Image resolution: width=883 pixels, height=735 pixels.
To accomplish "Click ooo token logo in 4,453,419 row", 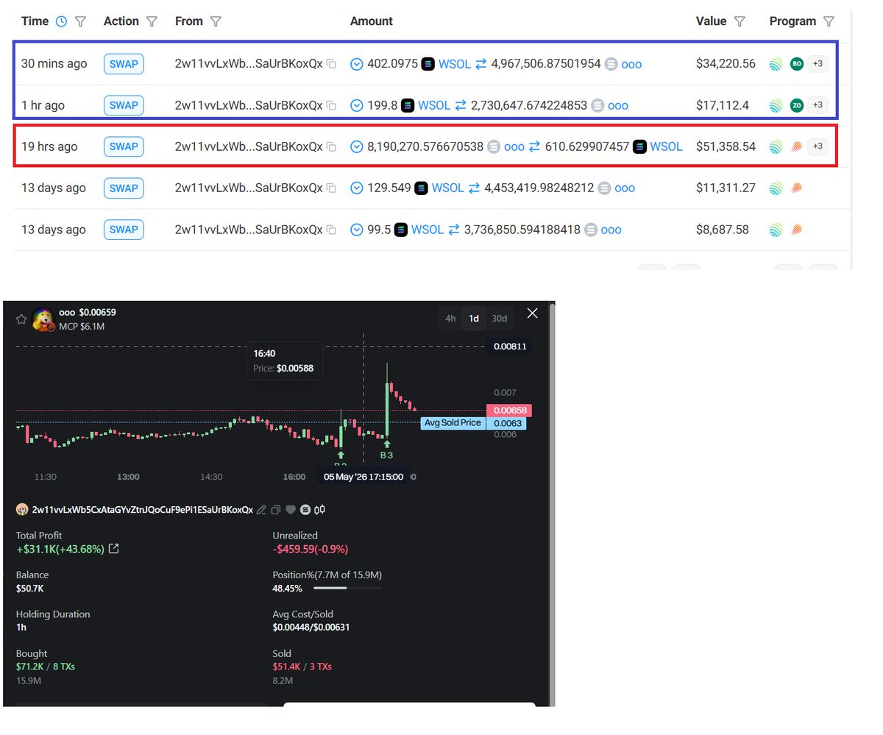I will click(604, 188).
